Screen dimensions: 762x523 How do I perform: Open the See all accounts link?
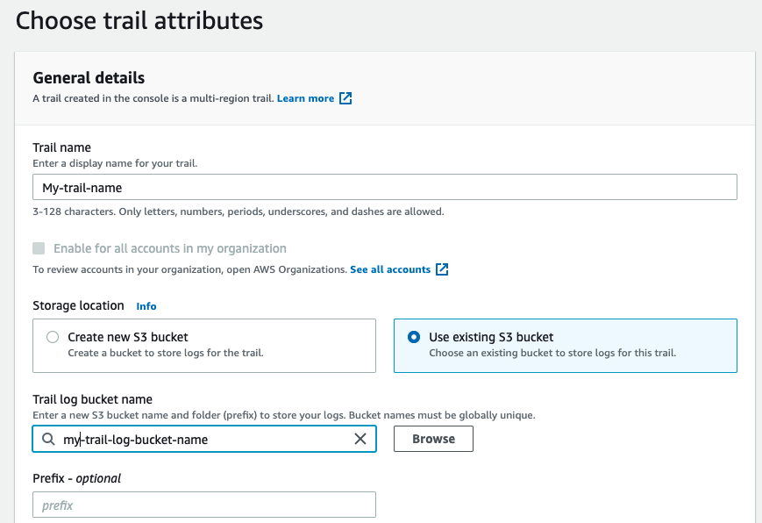(389, 269)
